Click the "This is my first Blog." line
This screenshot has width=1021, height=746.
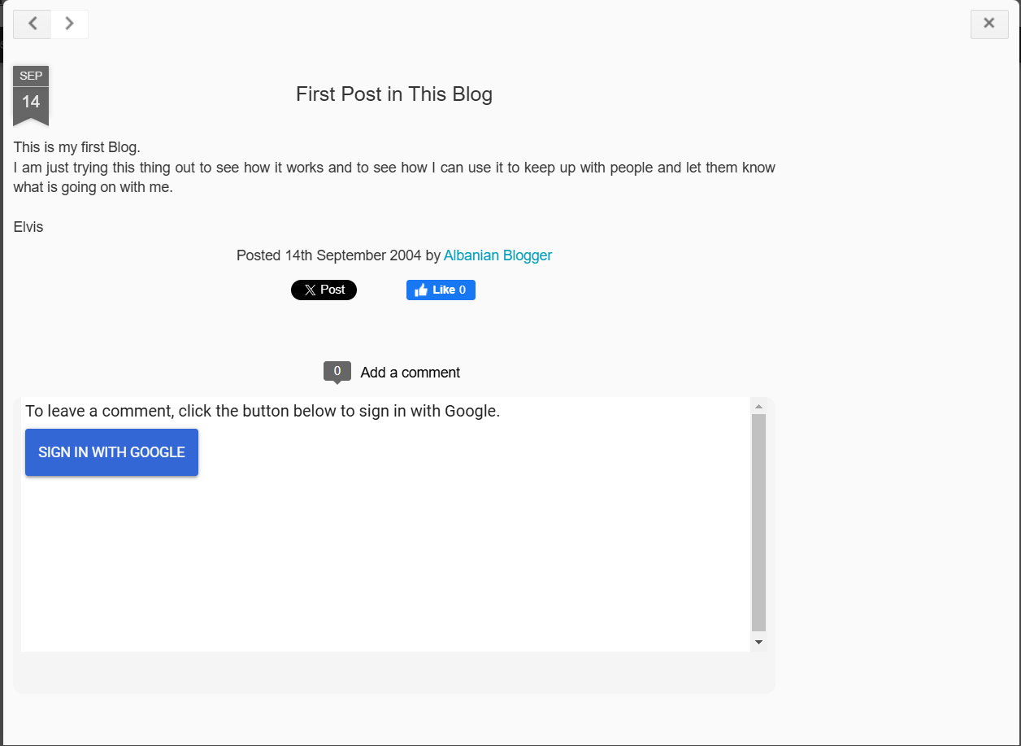pos(77,148)
